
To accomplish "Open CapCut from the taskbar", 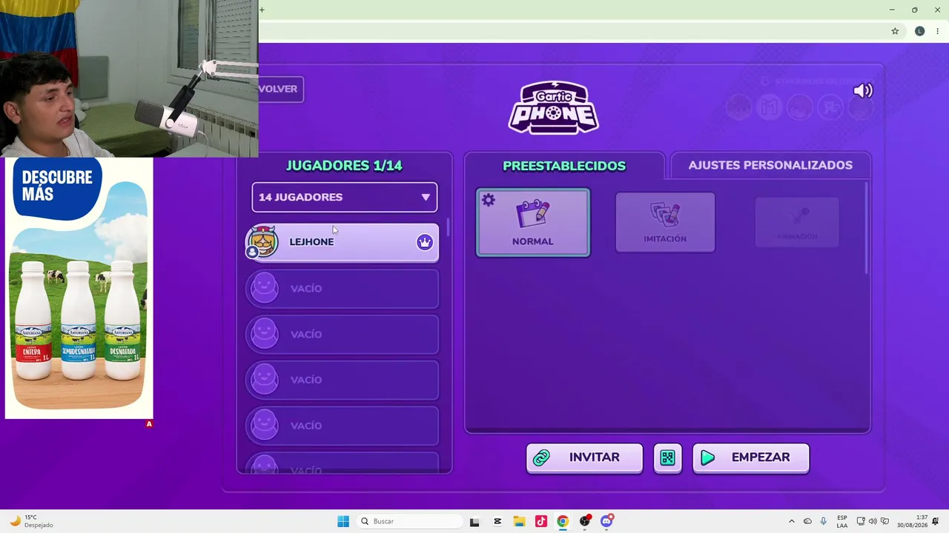I will pos(497,521).
